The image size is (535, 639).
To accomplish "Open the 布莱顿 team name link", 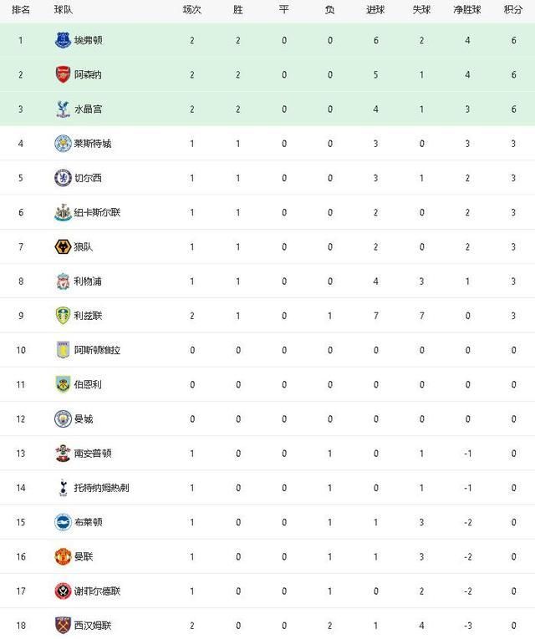I will pos(88,522).
